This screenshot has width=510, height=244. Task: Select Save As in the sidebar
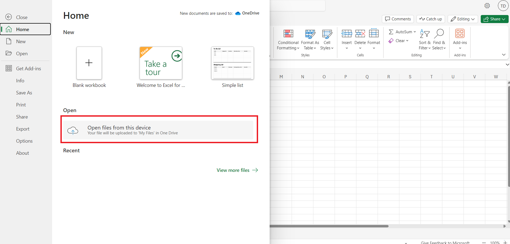pyautogui.click(x=24, y=93)
